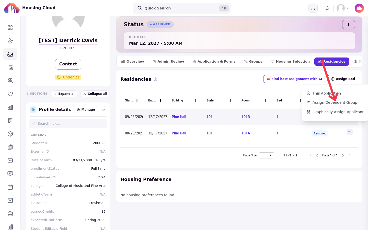Click Find best assignment with AI
The height and width of the screenshot is (230, 368).
[x=294, y=79]
